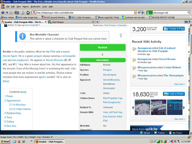
Task: Click the Follow button in bottom bar
Action: tap(160, 133)
